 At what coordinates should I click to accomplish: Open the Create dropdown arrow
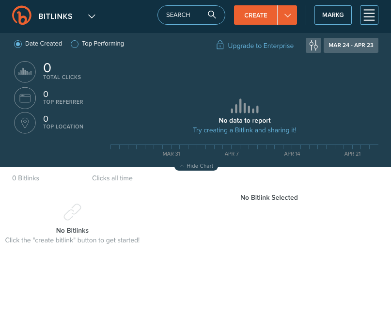pyautogui.click(x=287, y=15)
